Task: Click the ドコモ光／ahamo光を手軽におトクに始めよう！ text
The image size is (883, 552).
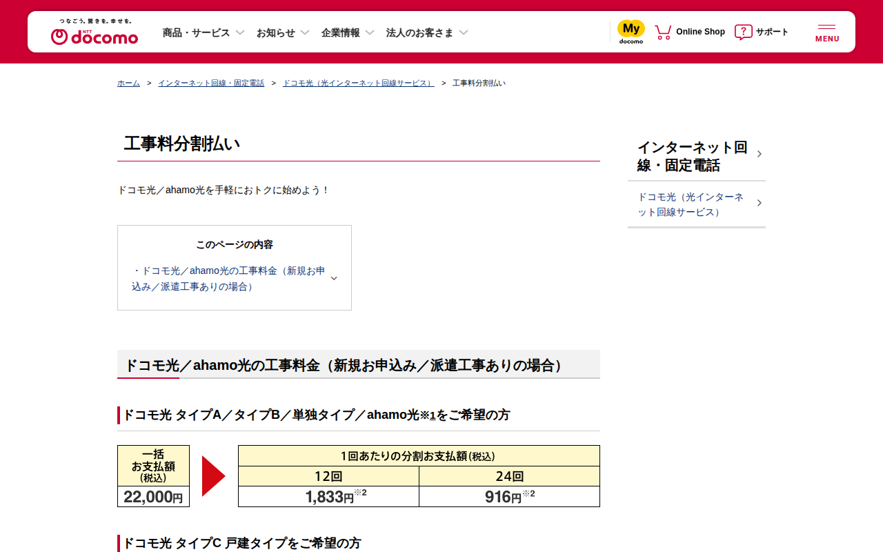Action: coord(224,190)
